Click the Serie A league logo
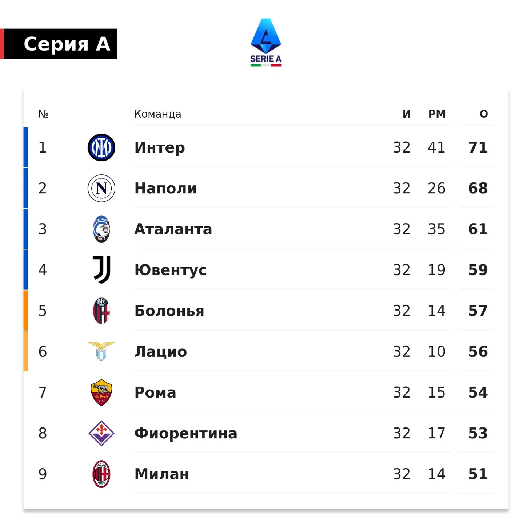Screen dimensions: 531x525 point(266,43)
